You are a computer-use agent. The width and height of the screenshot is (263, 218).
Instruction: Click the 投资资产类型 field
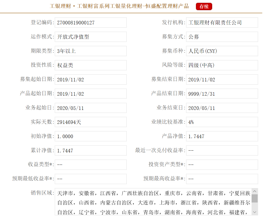point(222,165)
